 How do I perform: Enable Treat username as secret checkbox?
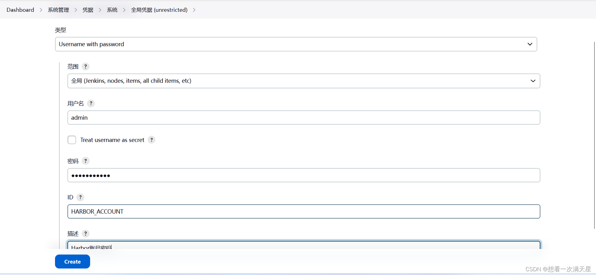72,140
